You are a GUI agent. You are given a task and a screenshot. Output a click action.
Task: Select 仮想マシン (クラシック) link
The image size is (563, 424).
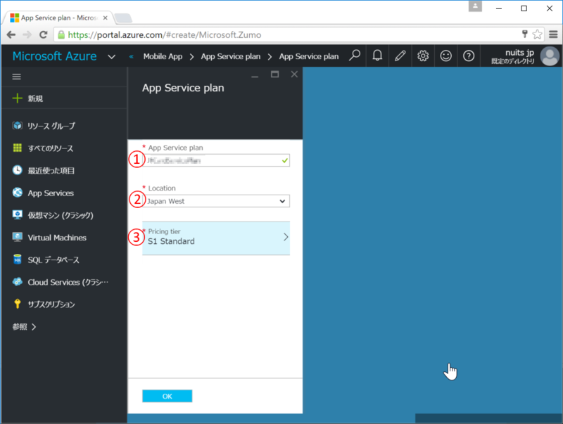61,215
